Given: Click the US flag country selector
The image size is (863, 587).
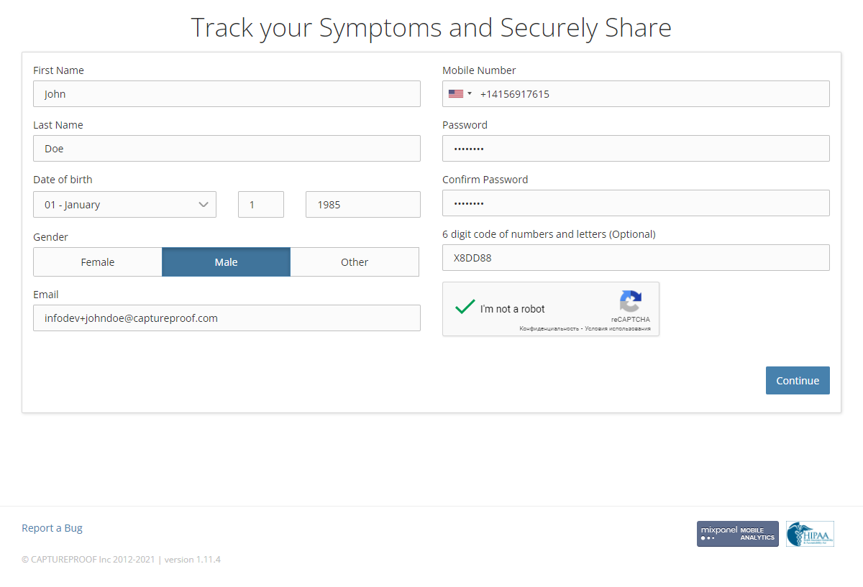Looking at the screenshot, I should [456, 93].
